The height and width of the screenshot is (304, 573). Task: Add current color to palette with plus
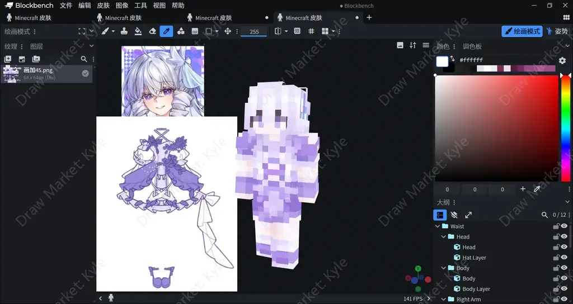point(523,189)
